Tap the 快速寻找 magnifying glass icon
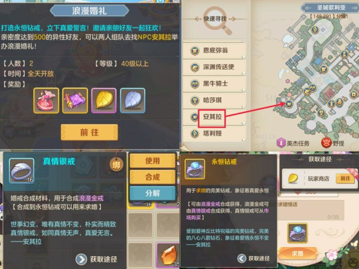 click(x=217, y=20)
